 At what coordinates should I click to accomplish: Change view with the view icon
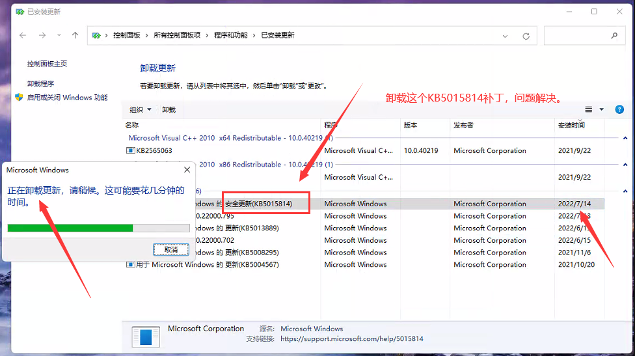point(588,109)
